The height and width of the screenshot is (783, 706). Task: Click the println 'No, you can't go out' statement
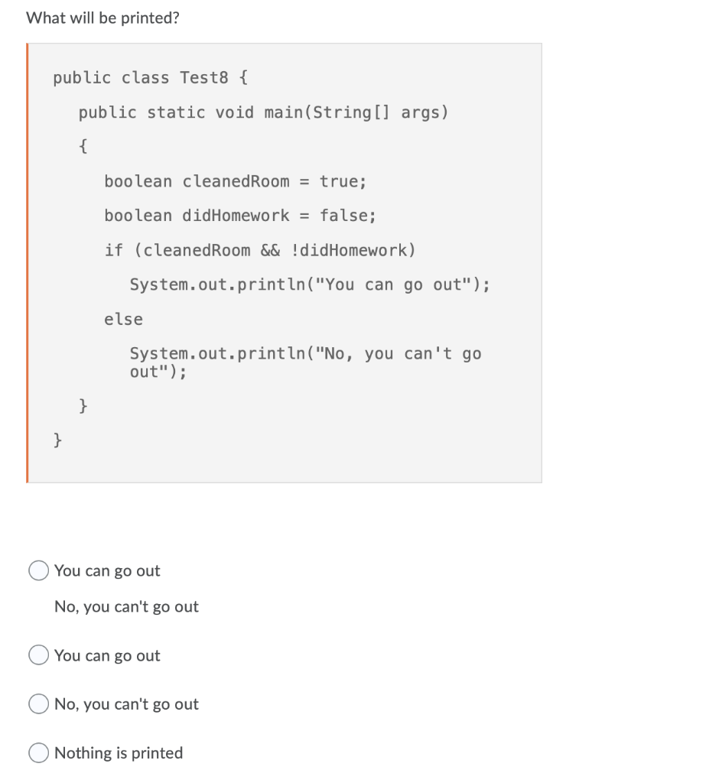pyautogui.click(x=305, y=353)
